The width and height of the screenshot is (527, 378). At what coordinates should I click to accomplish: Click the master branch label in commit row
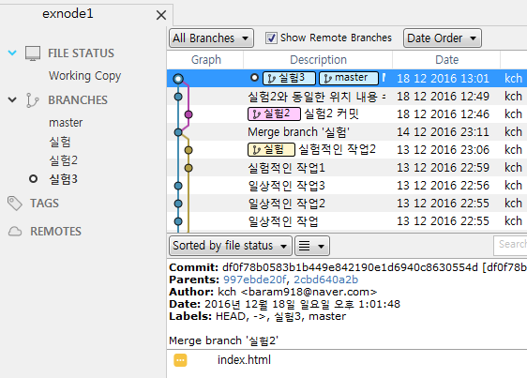pyautogui.click(x=349, y=78)
